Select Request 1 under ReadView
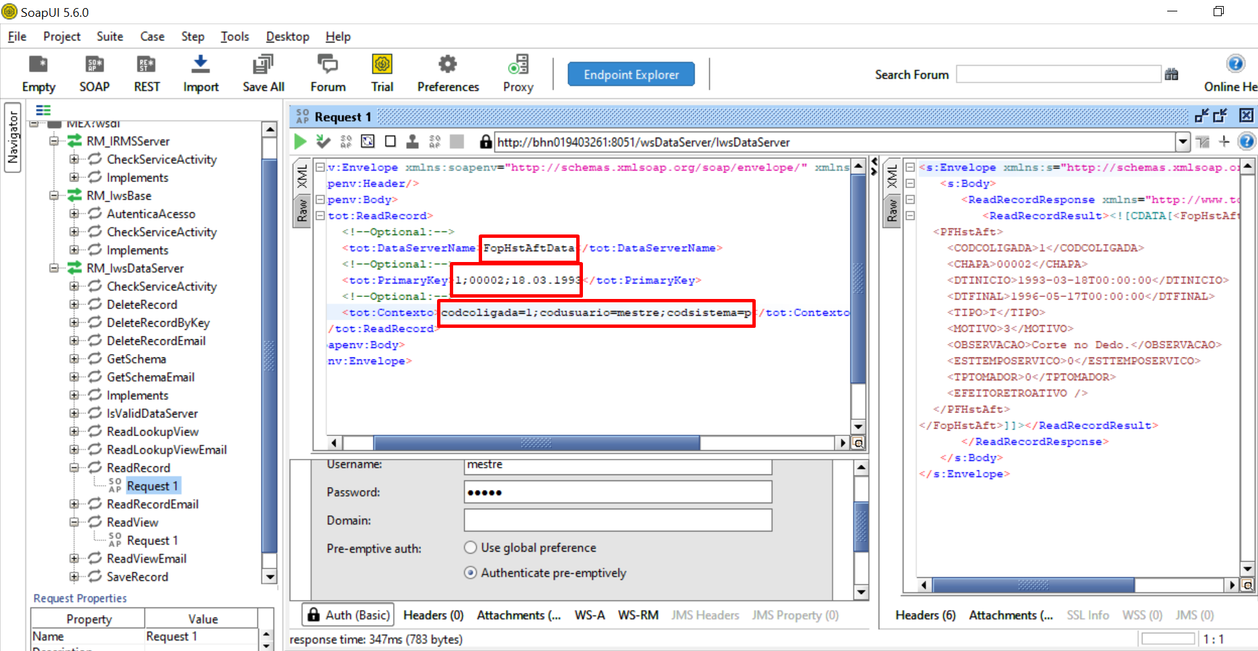The image size is (1258, 651). [x=153, y=540]
